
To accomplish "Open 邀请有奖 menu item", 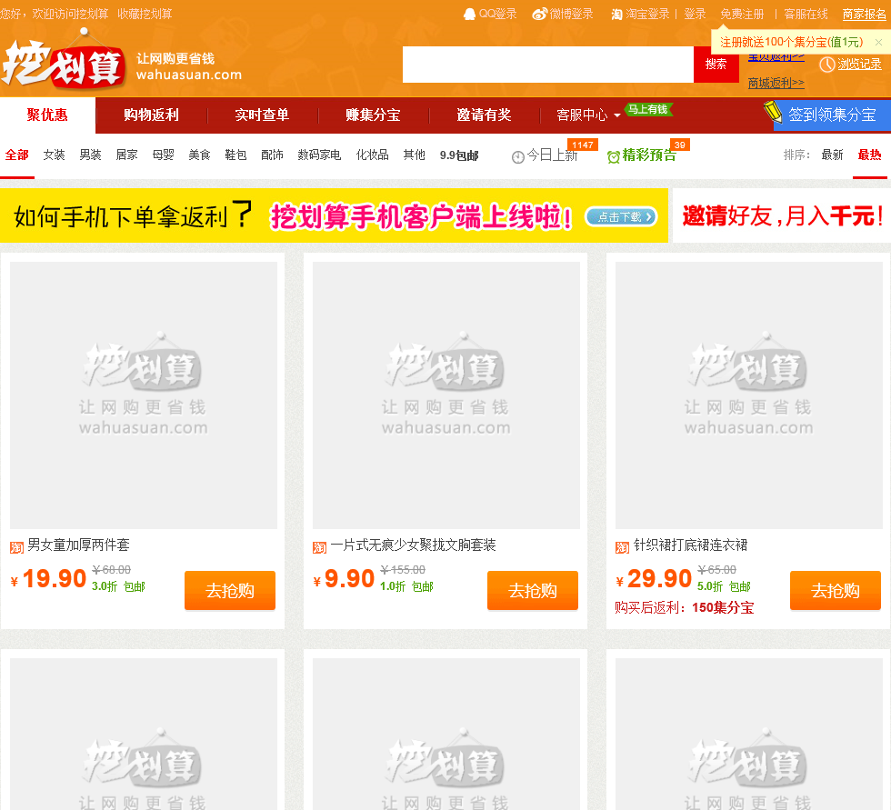I will 484,115.
